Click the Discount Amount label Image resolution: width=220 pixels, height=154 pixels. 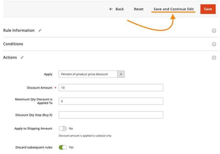pos(40,88)
